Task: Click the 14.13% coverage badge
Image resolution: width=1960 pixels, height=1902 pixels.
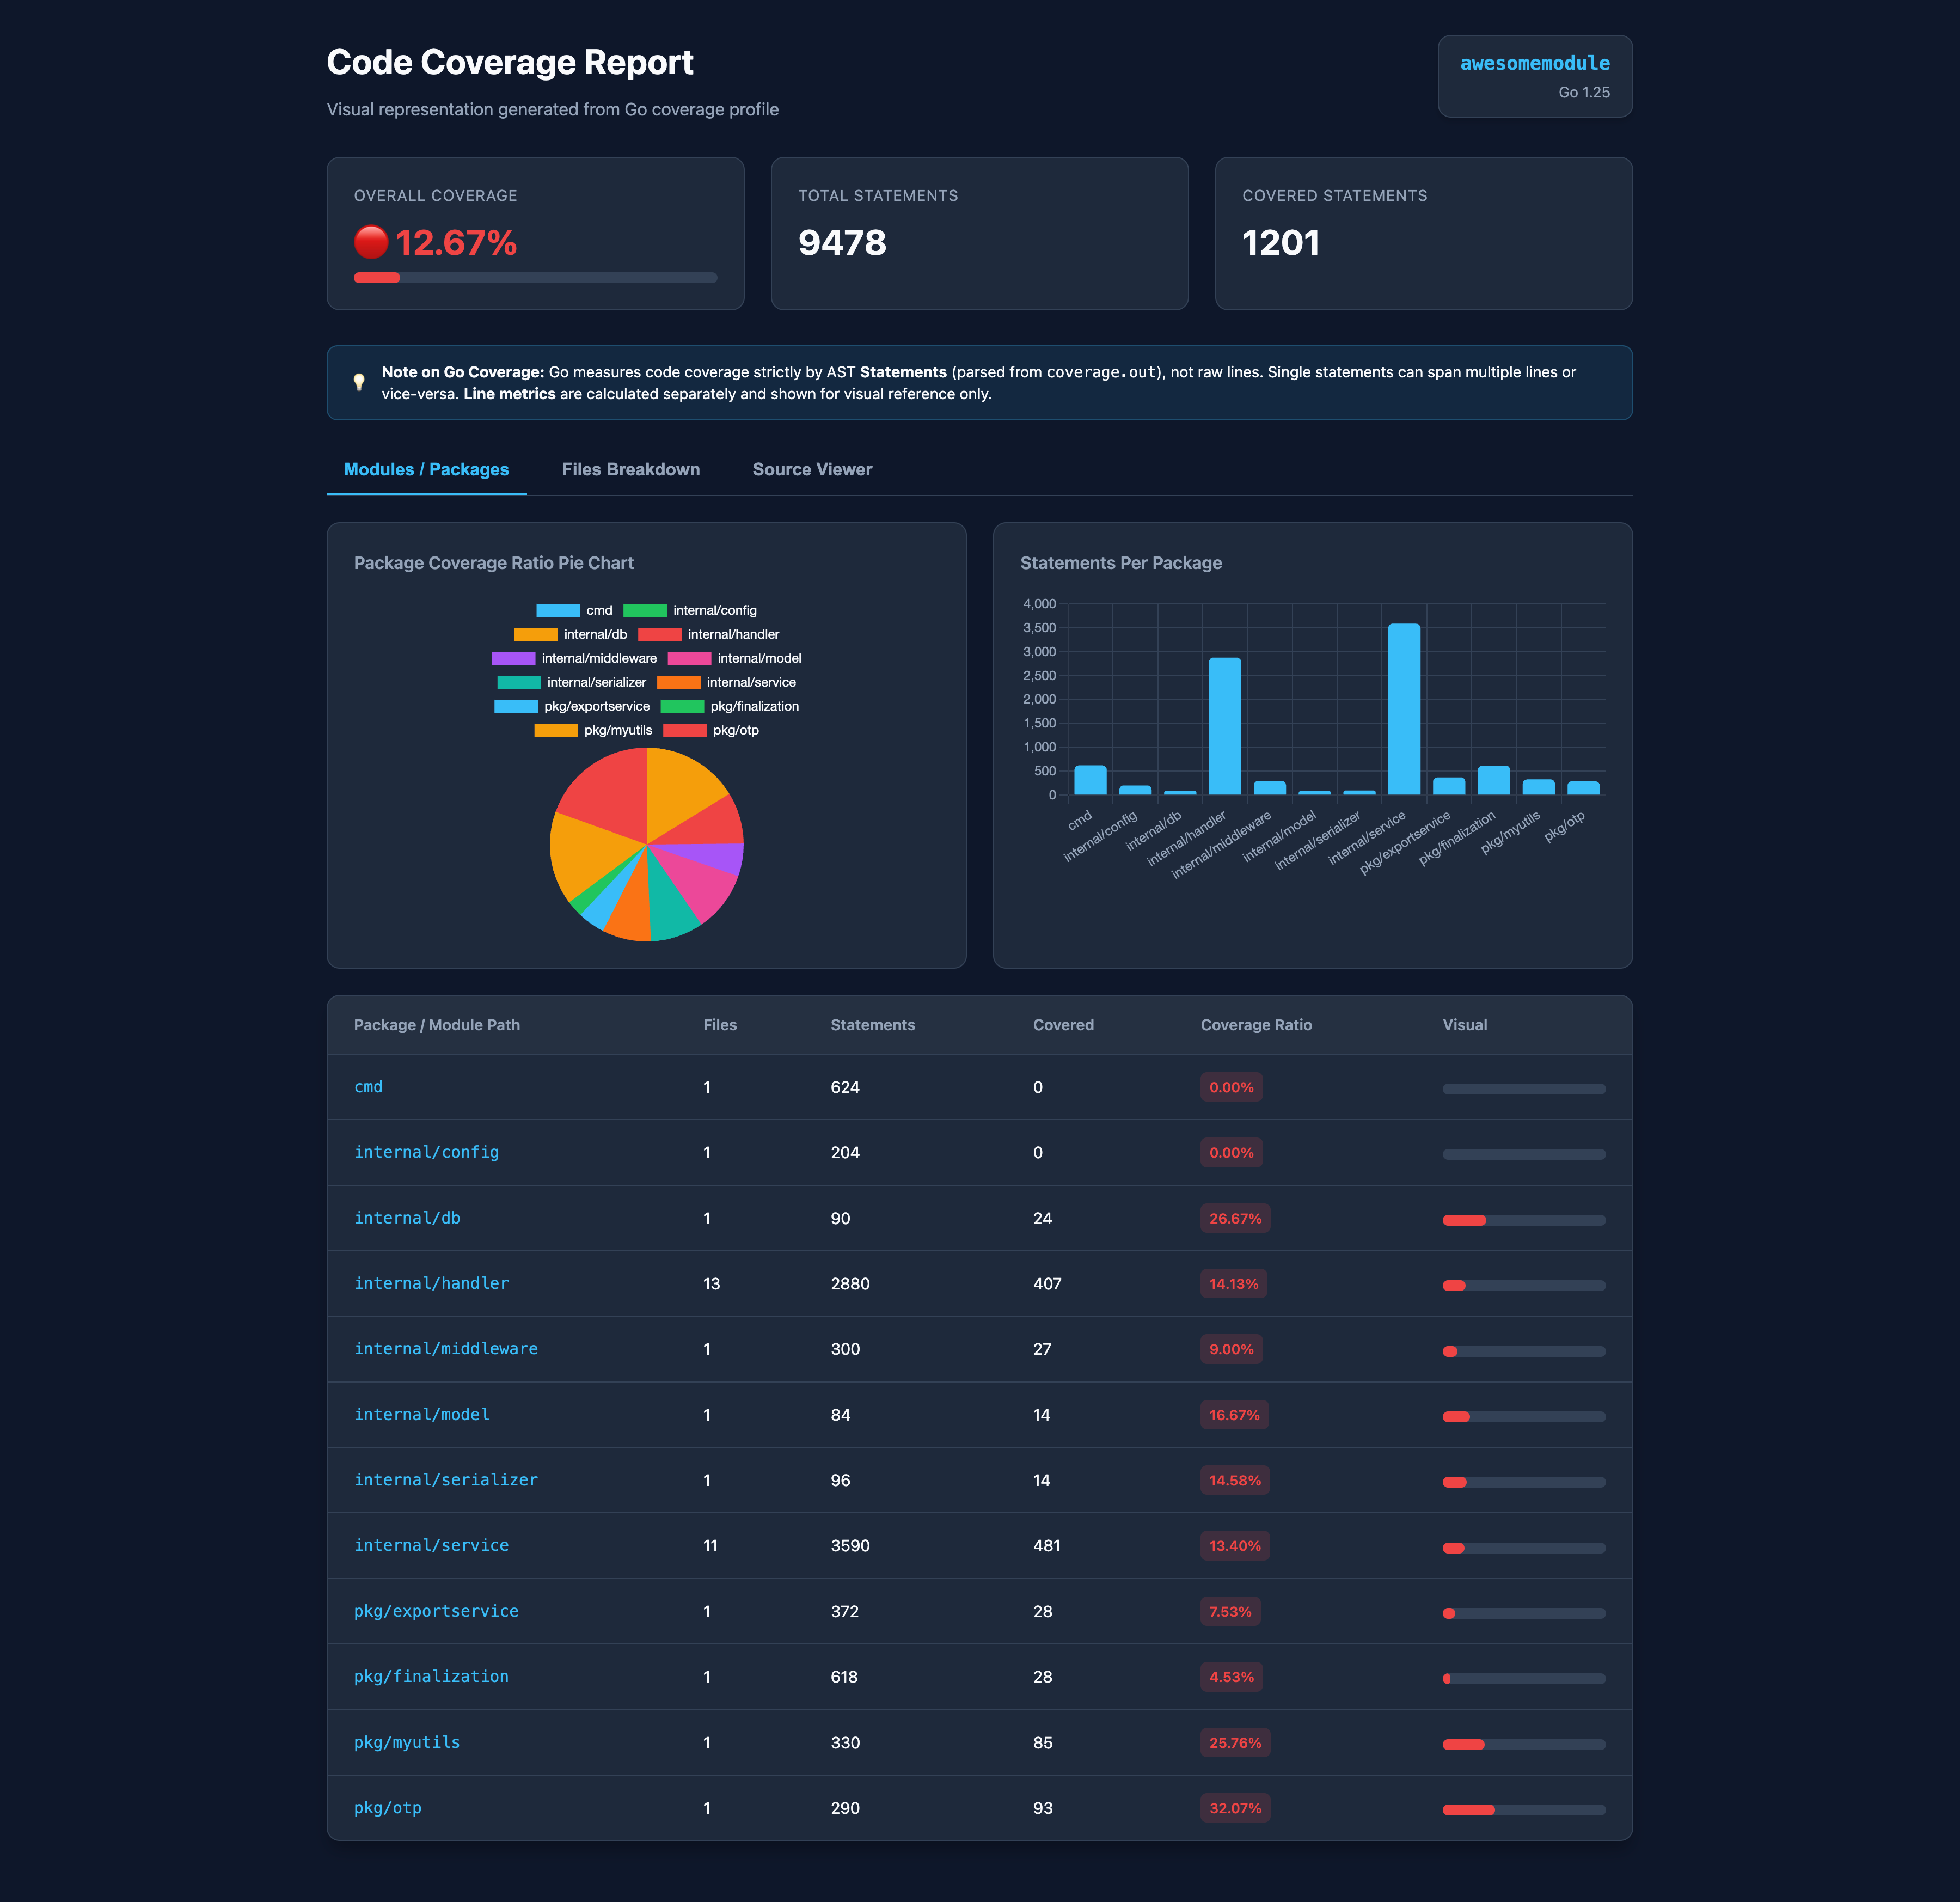Action: click(1234, 1284)
